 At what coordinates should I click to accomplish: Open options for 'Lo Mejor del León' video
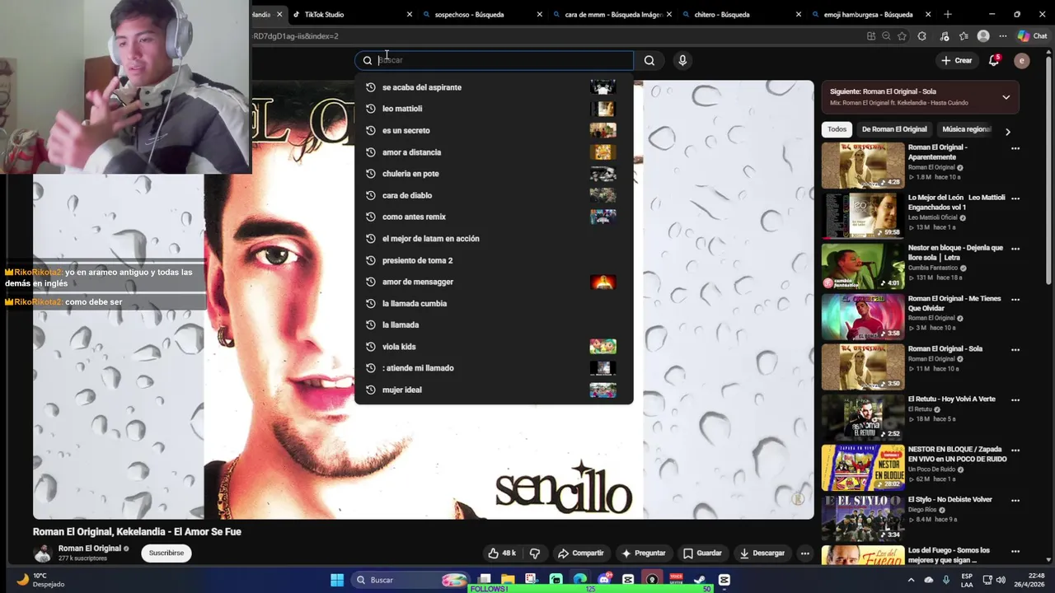tap(1015, 198)
